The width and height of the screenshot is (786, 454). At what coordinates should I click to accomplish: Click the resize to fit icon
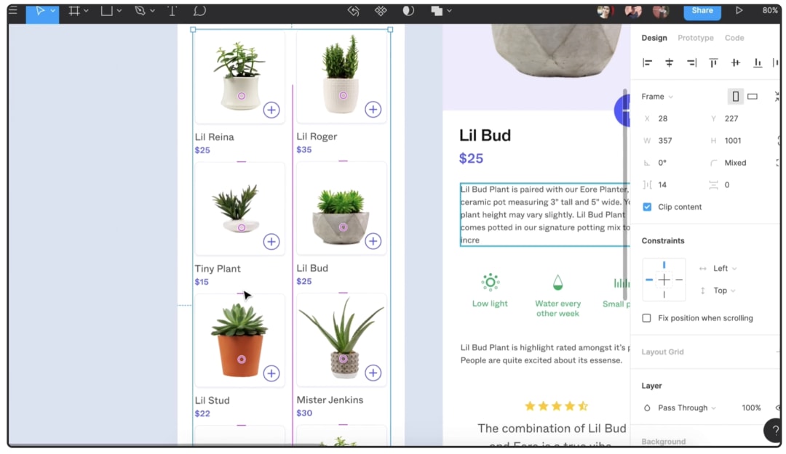tap(777, 96)
